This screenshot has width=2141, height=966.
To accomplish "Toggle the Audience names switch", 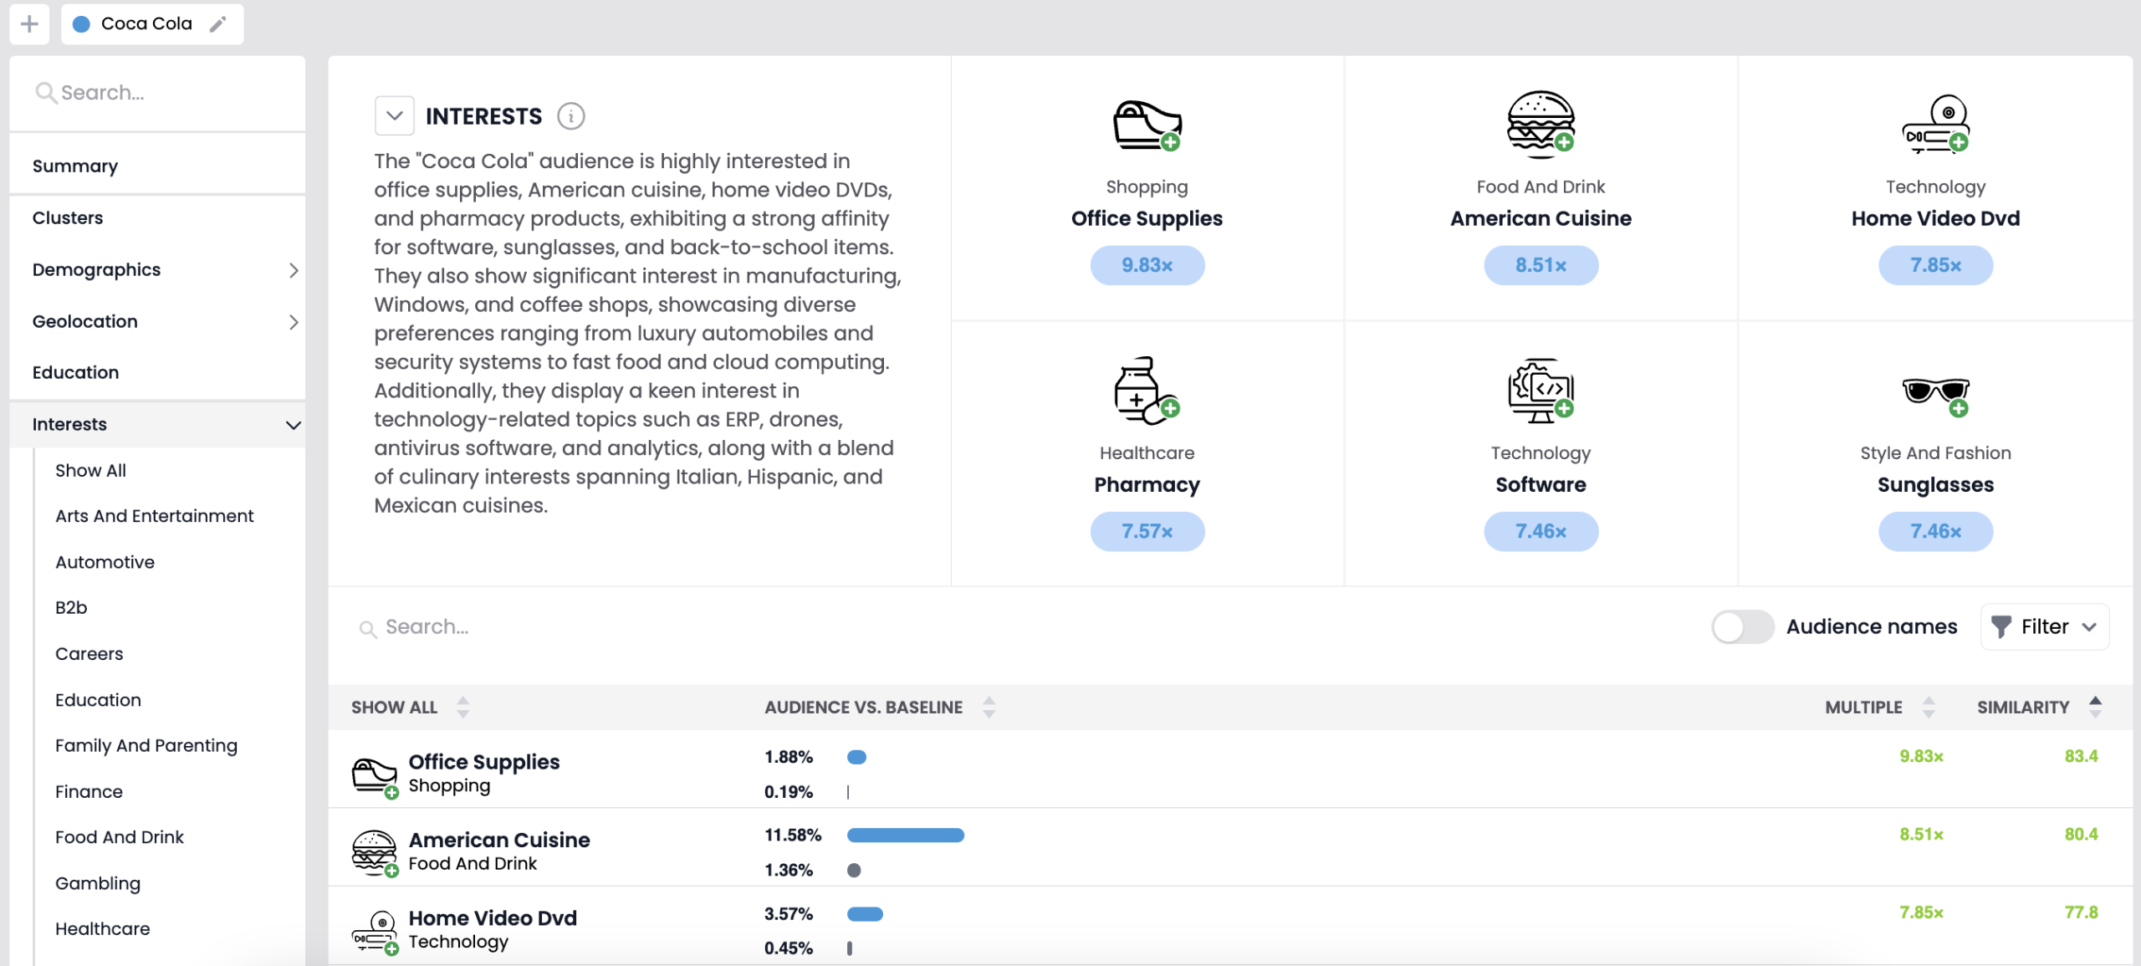I will coord(1742,626).
